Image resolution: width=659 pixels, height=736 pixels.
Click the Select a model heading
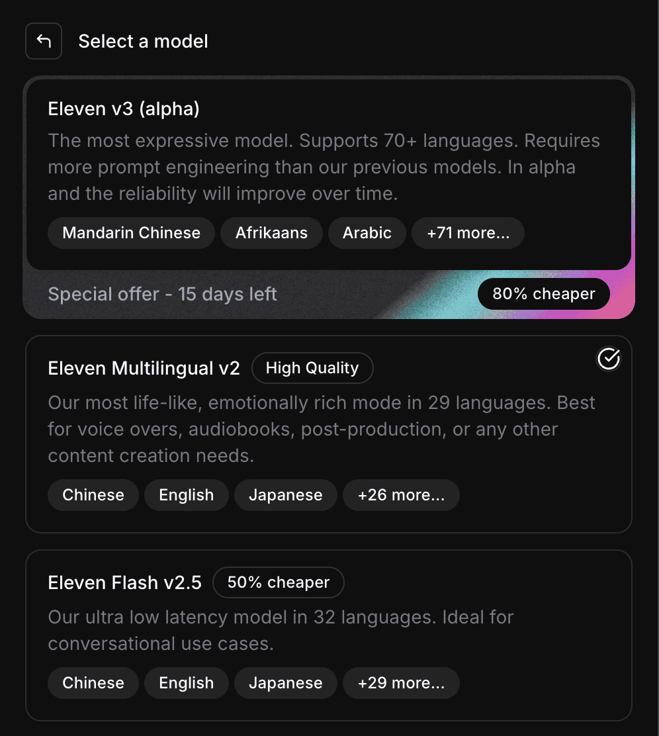143,41
